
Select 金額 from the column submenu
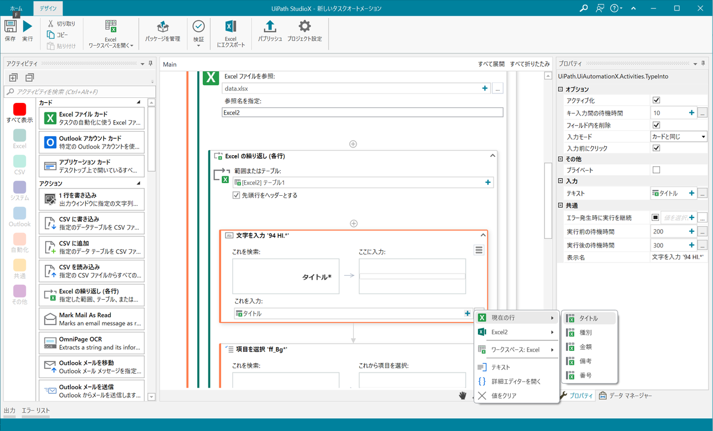click(585, 346)
